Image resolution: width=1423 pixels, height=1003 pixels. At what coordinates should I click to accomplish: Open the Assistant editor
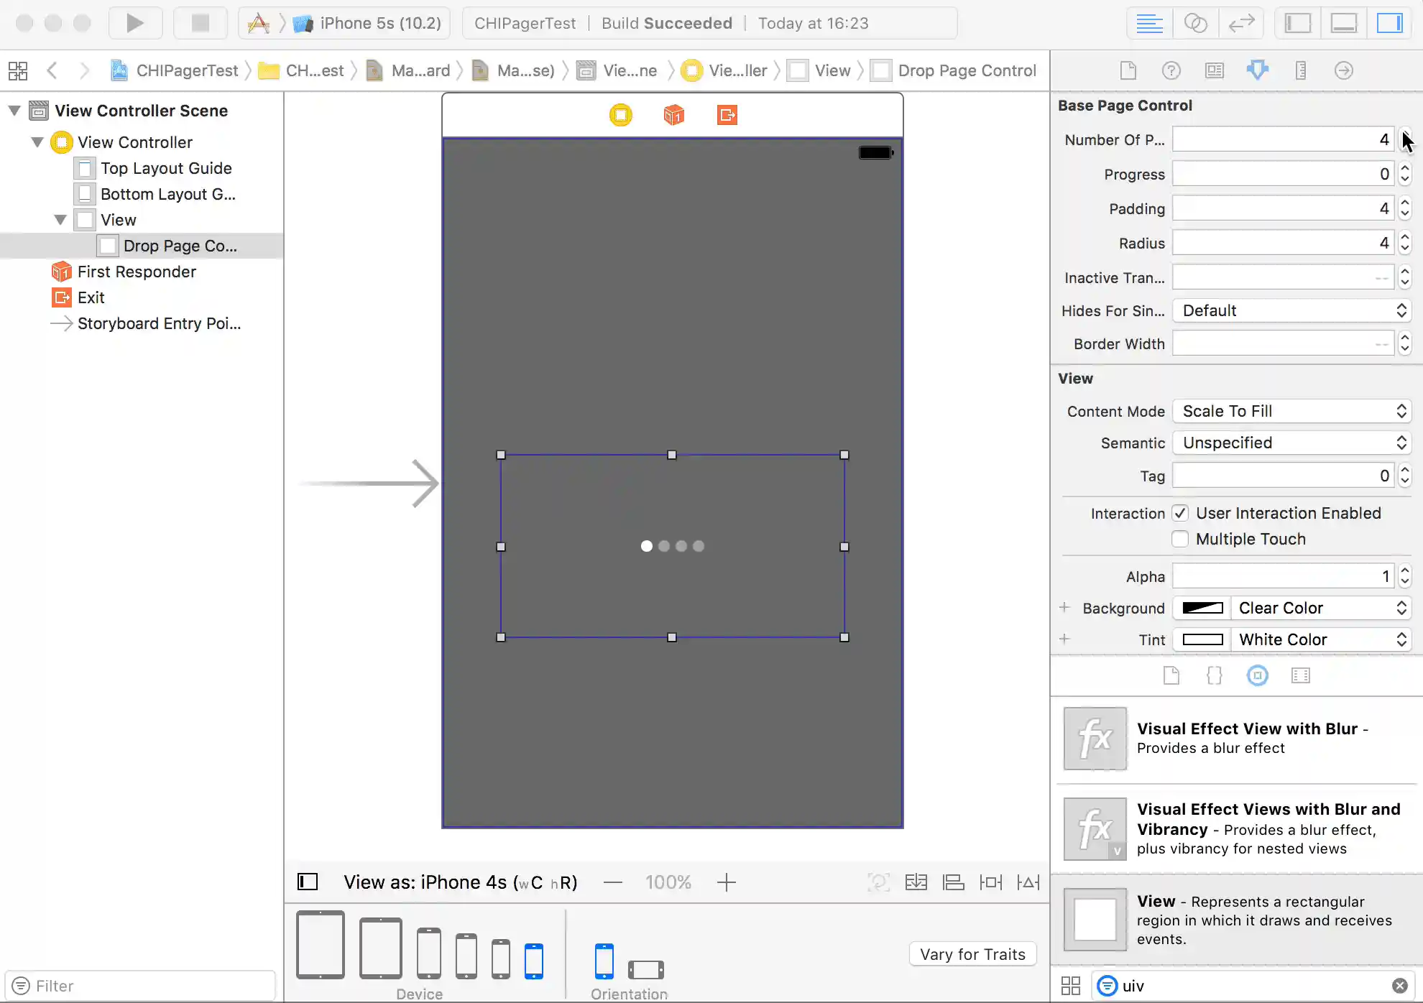click(1195, 23)
